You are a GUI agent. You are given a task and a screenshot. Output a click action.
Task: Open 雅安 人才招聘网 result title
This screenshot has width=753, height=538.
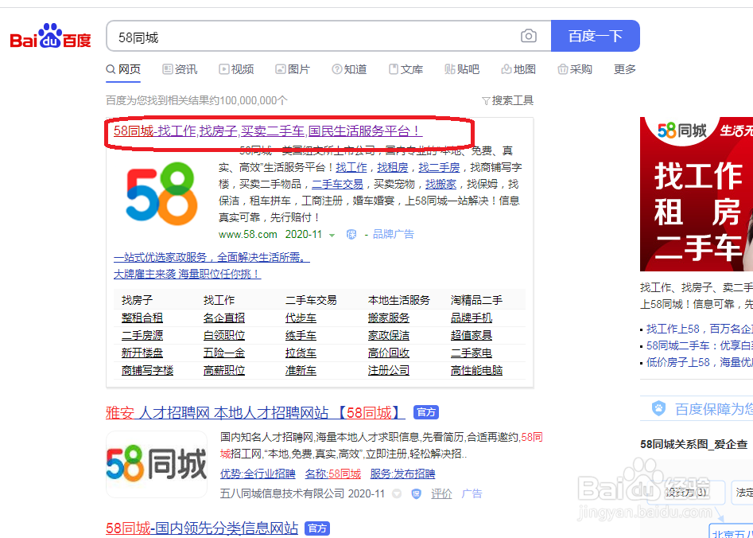click(255, 412)
